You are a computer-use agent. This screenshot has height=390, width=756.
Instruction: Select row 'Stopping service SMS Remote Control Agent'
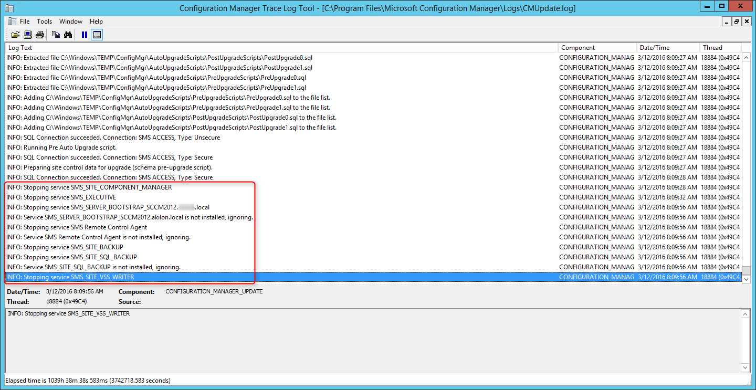(373, 227)
